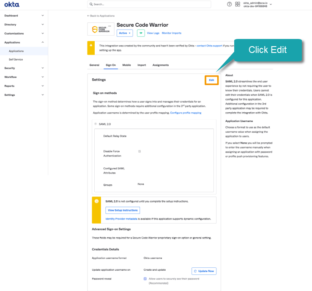The height and width of the screenshot is (291, 312).
Task: Open the apps grid icon
Action: (238, 4)
